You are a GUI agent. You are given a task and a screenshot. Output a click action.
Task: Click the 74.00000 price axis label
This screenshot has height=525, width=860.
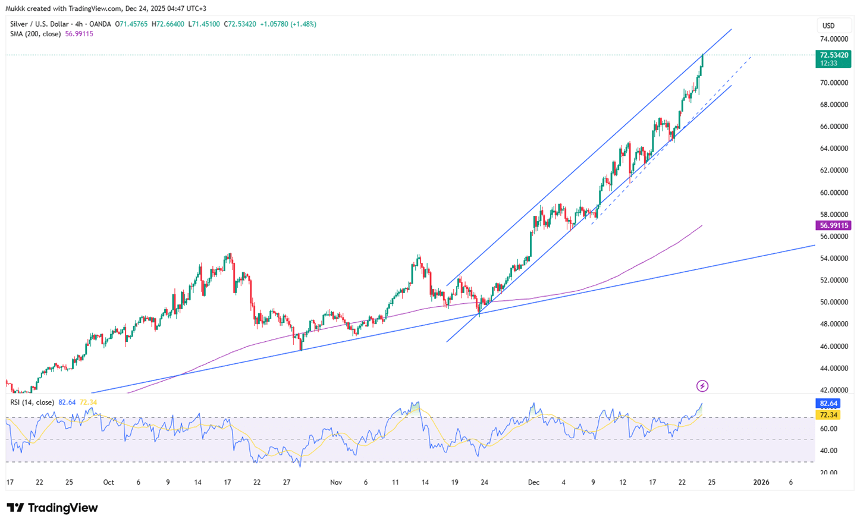coord(834,39)
